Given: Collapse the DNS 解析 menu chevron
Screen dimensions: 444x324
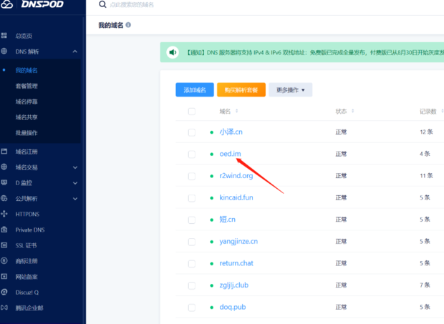Looking at the screenshot, I should (x=74, y=51).
